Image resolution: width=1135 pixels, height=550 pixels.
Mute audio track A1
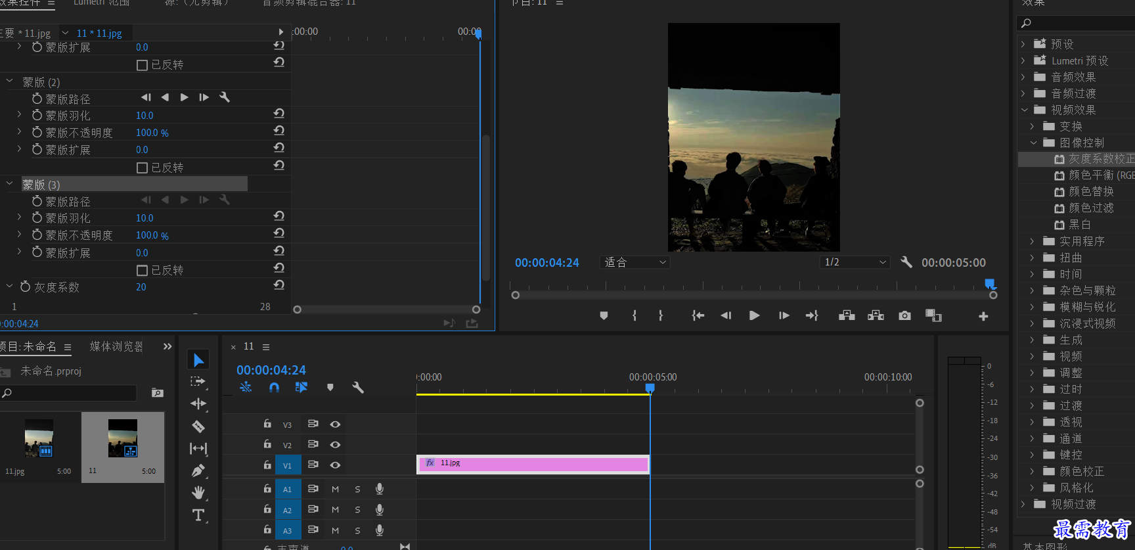point(336,490)
